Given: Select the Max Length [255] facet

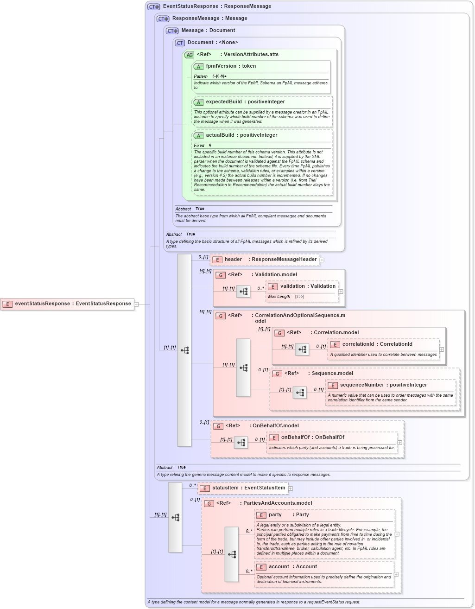Looking at the screenshot, I should 286,297.
